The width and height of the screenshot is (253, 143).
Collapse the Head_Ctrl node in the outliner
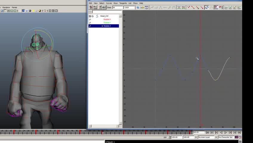click(92, 16)
